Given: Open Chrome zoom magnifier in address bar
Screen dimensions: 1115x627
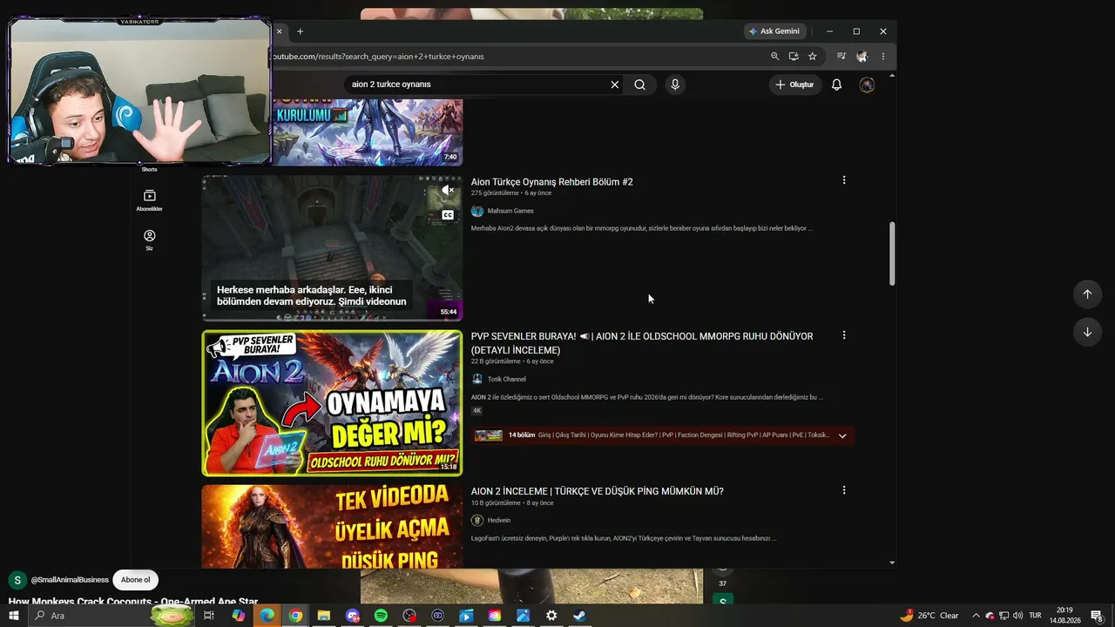Looking at the screenshot, I should pos(774,57).
